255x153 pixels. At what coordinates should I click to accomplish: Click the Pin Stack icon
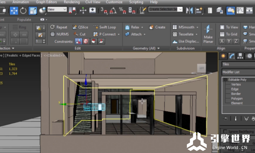[225, 118]
